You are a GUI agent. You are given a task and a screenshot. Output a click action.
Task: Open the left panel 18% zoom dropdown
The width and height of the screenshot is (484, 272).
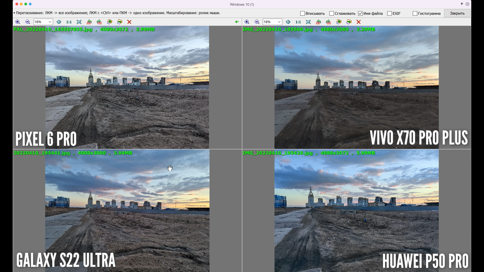(50, 22)
